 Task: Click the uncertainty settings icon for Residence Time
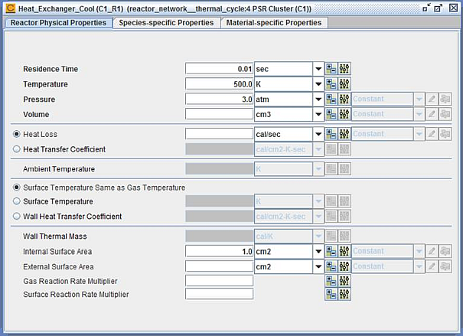click(344, 69)
